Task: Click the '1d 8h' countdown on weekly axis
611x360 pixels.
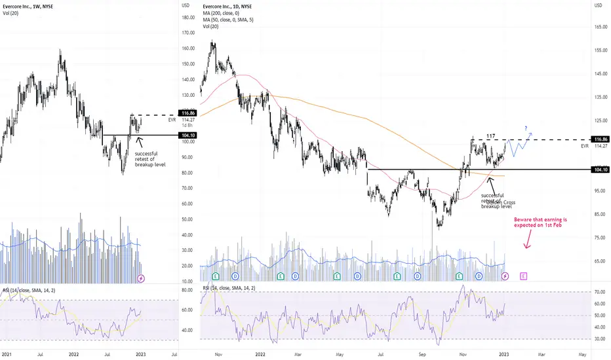Action: click(x=187, y=125)
